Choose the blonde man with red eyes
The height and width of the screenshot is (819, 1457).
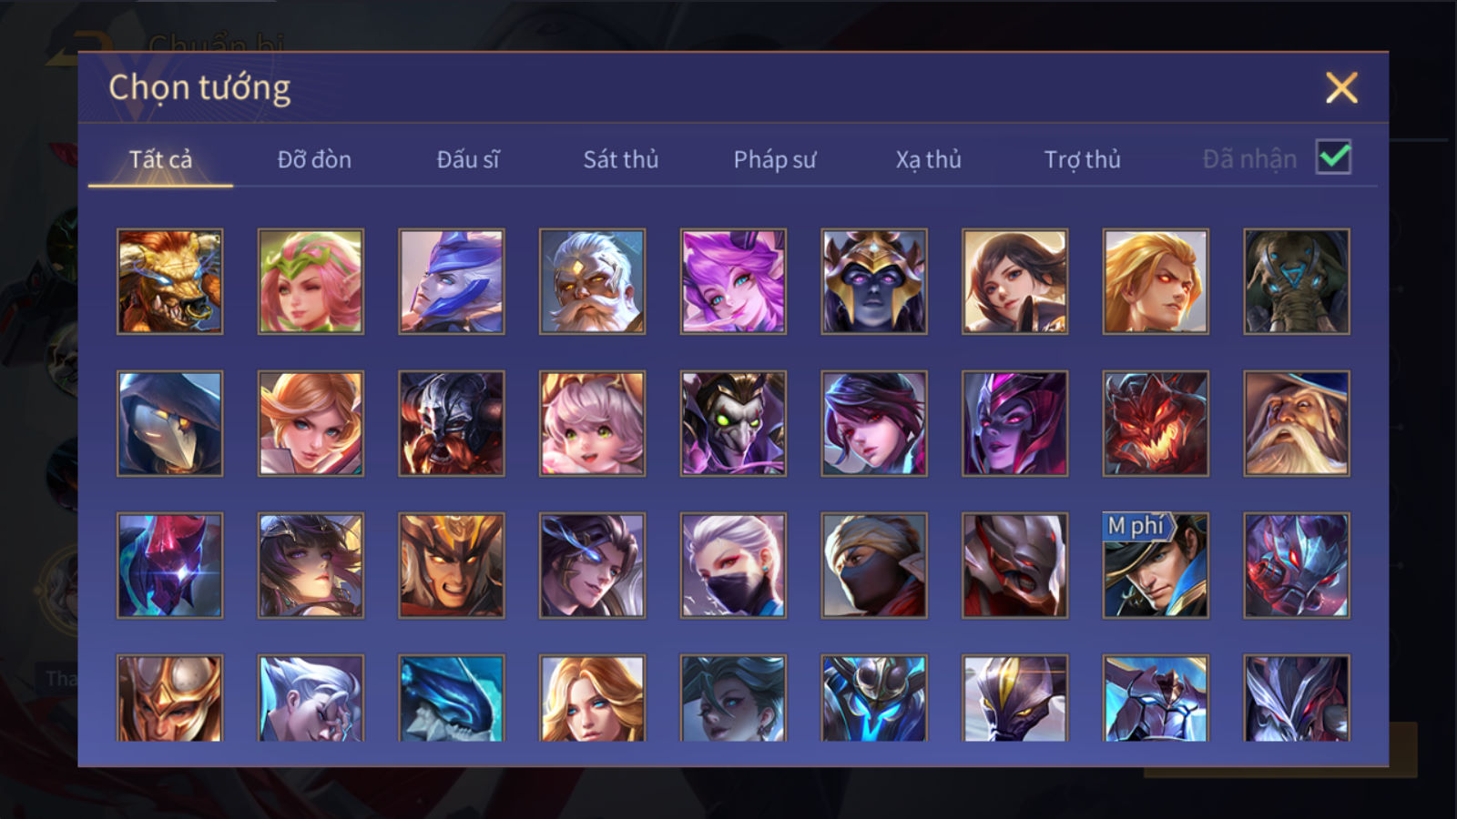[1156, 281]
